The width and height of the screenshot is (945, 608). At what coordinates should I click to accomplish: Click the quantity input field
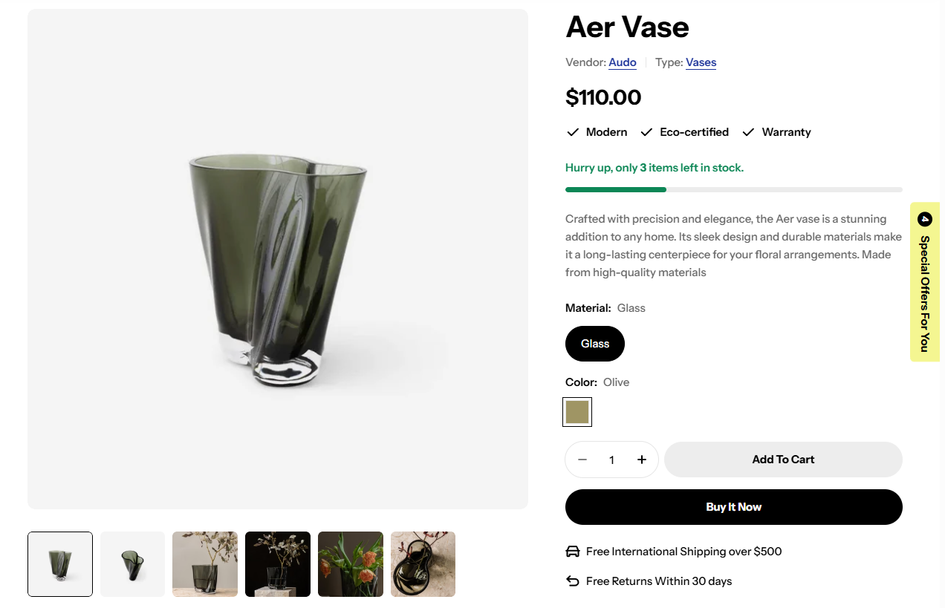(x=612, y=460)
